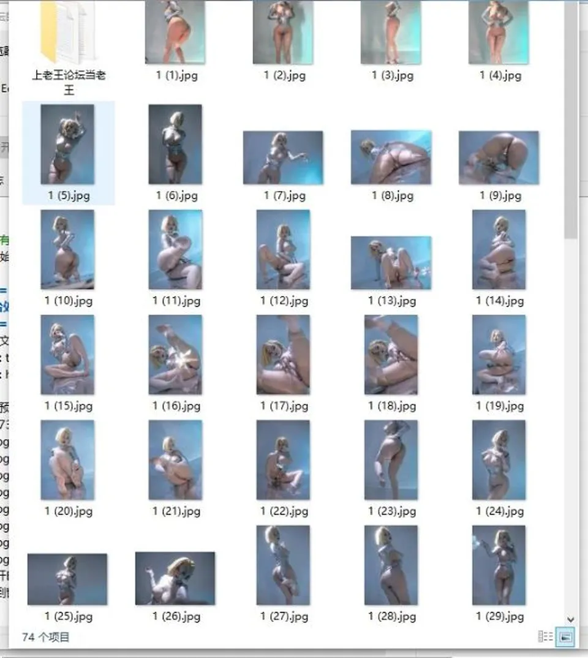Click the file name 1 (9).jpg
The width and height of the screenshot is (588, 658).
tap(500, 195)
